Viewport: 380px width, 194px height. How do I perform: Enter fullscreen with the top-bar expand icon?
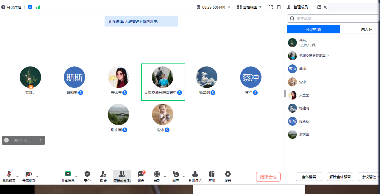[271, 7]
